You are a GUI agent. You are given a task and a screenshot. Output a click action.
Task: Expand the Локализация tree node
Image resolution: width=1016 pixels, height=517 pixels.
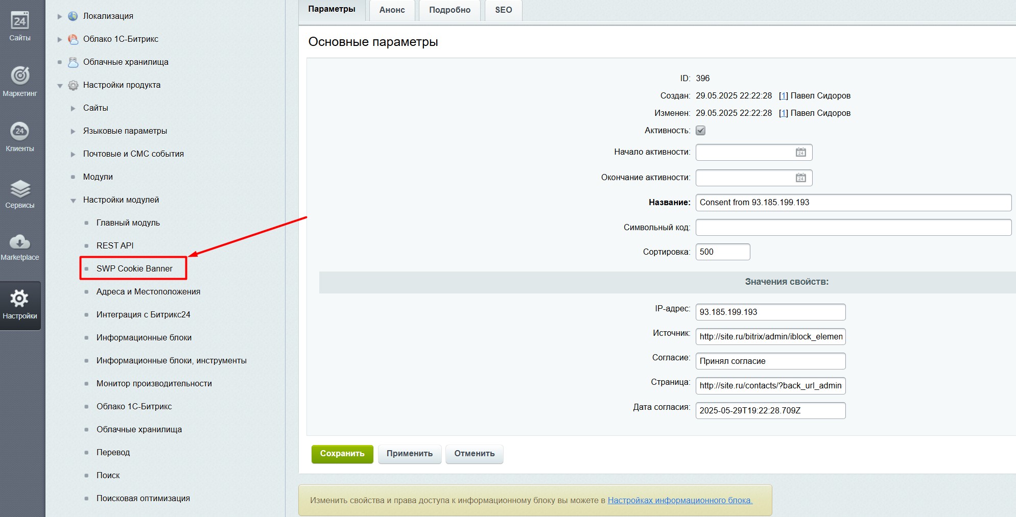click(60, 16)
